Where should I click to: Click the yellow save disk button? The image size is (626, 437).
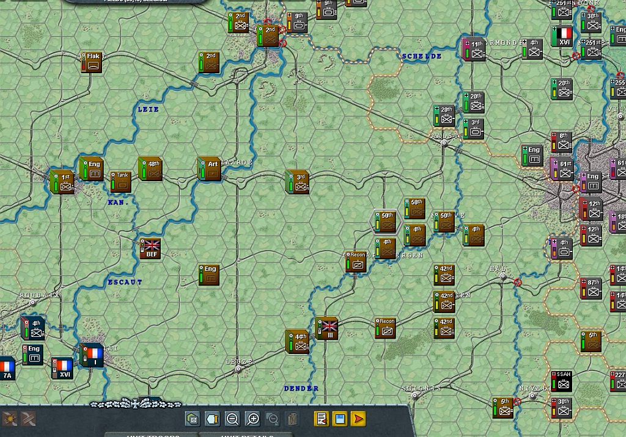pos(340,419)
